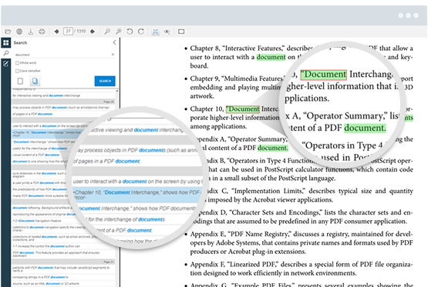Enable the Whole word checkbox

click(x=17, y=63)
